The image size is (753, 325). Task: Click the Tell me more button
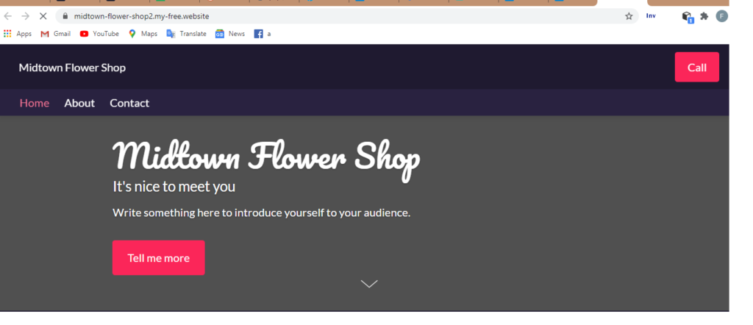(x=159, y=258)
